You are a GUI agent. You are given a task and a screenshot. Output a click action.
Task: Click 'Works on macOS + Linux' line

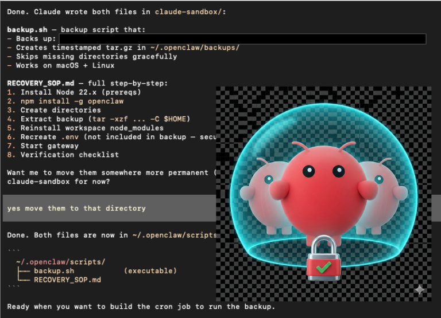tap(65, 65)
